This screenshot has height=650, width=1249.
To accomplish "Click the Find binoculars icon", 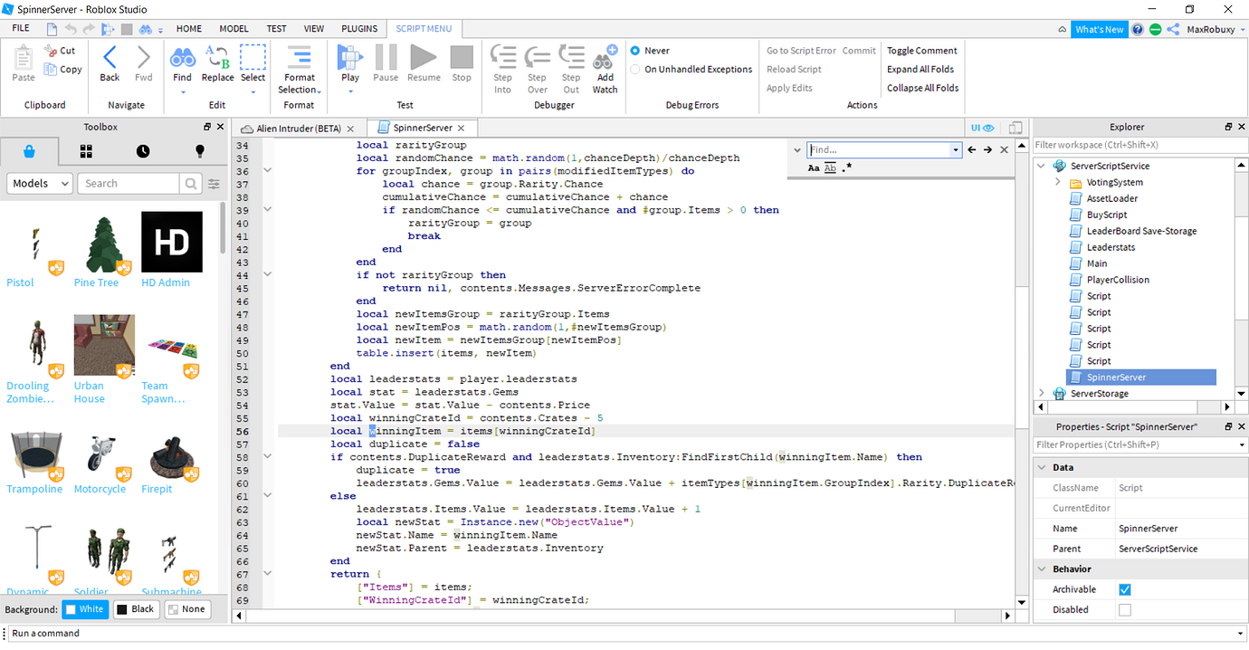I will [x=183, y=58].
